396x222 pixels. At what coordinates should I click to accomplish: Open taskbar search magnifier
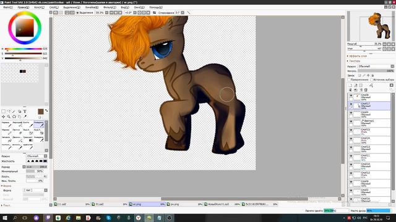(15, 218)
